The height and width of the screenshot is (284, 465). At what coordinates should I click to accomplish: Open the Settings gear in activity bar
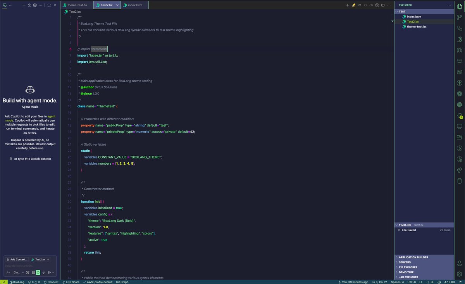coord(460,274)
